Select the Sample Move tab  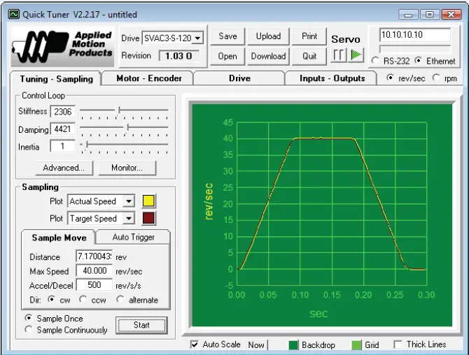[59, 238]
